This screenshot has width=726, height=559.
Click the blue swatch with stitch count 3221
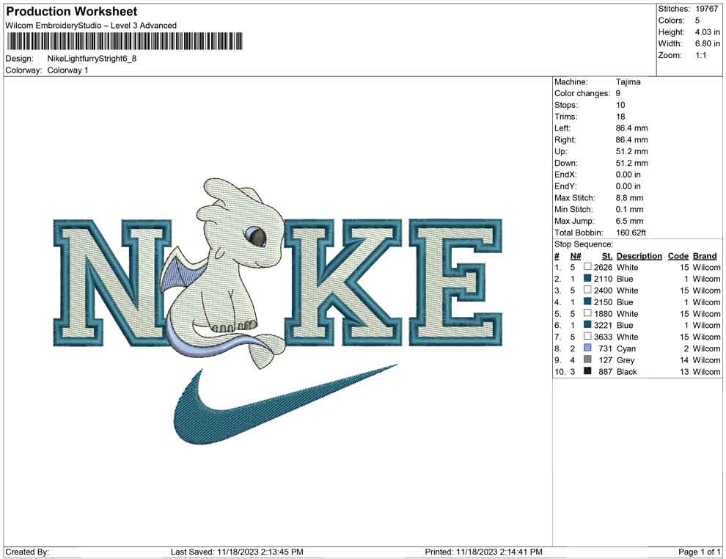pyautogui.click(x=587, y=325)
